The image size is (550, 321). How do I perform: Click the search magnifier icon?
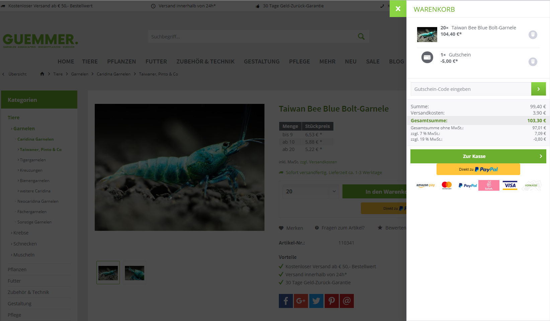click(x=361, y=36)
